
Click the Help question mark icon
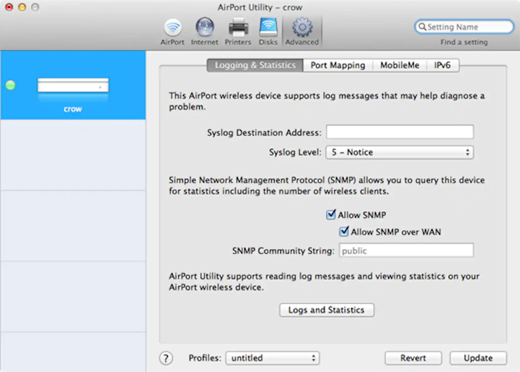(x=166, y=358)
